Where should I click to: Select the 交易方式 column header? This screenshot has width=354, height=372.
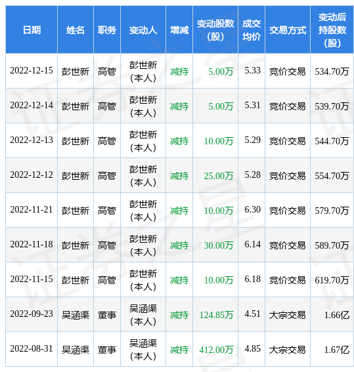click(288, 30)
